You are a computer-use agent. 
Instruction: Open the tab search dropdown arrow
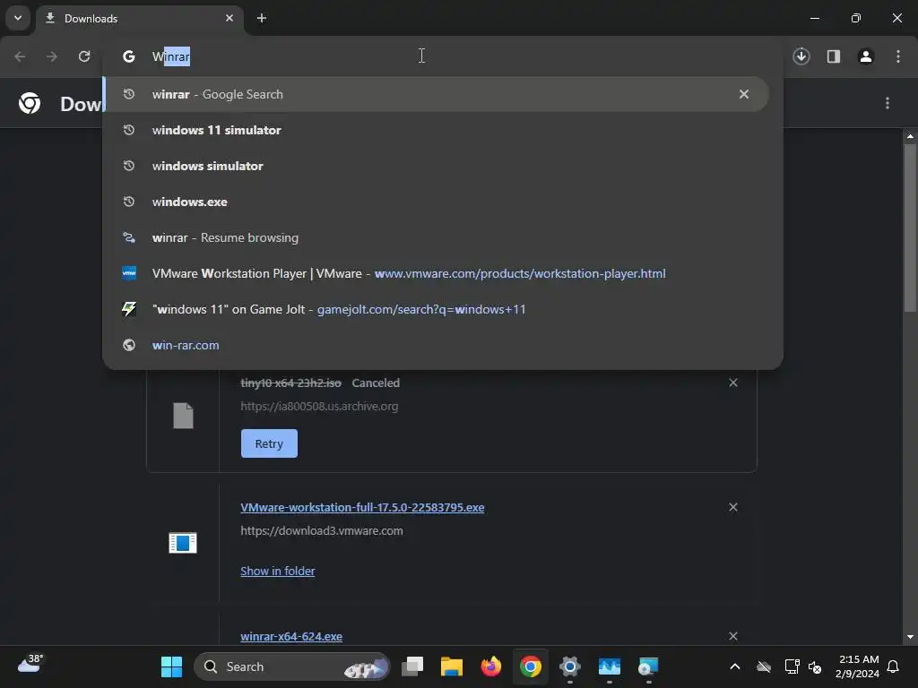click(18, 18)
